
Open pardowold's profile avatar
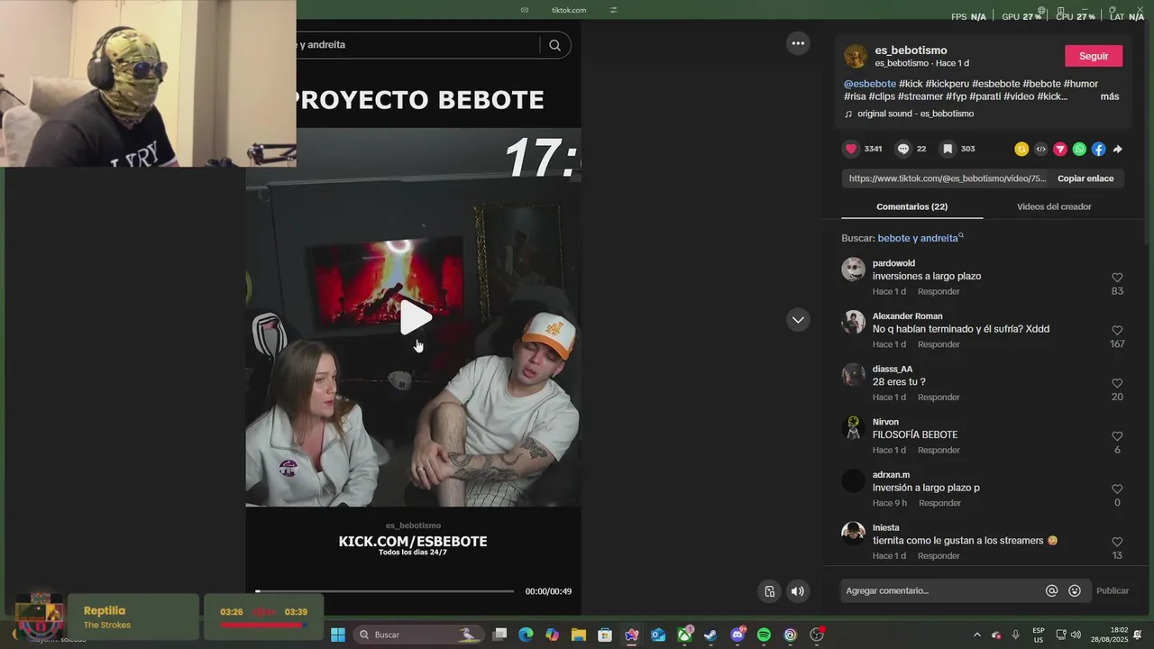tap(853, 270)
